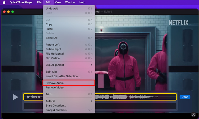Choose Insert Clip After Selection...

click(69, 76)
